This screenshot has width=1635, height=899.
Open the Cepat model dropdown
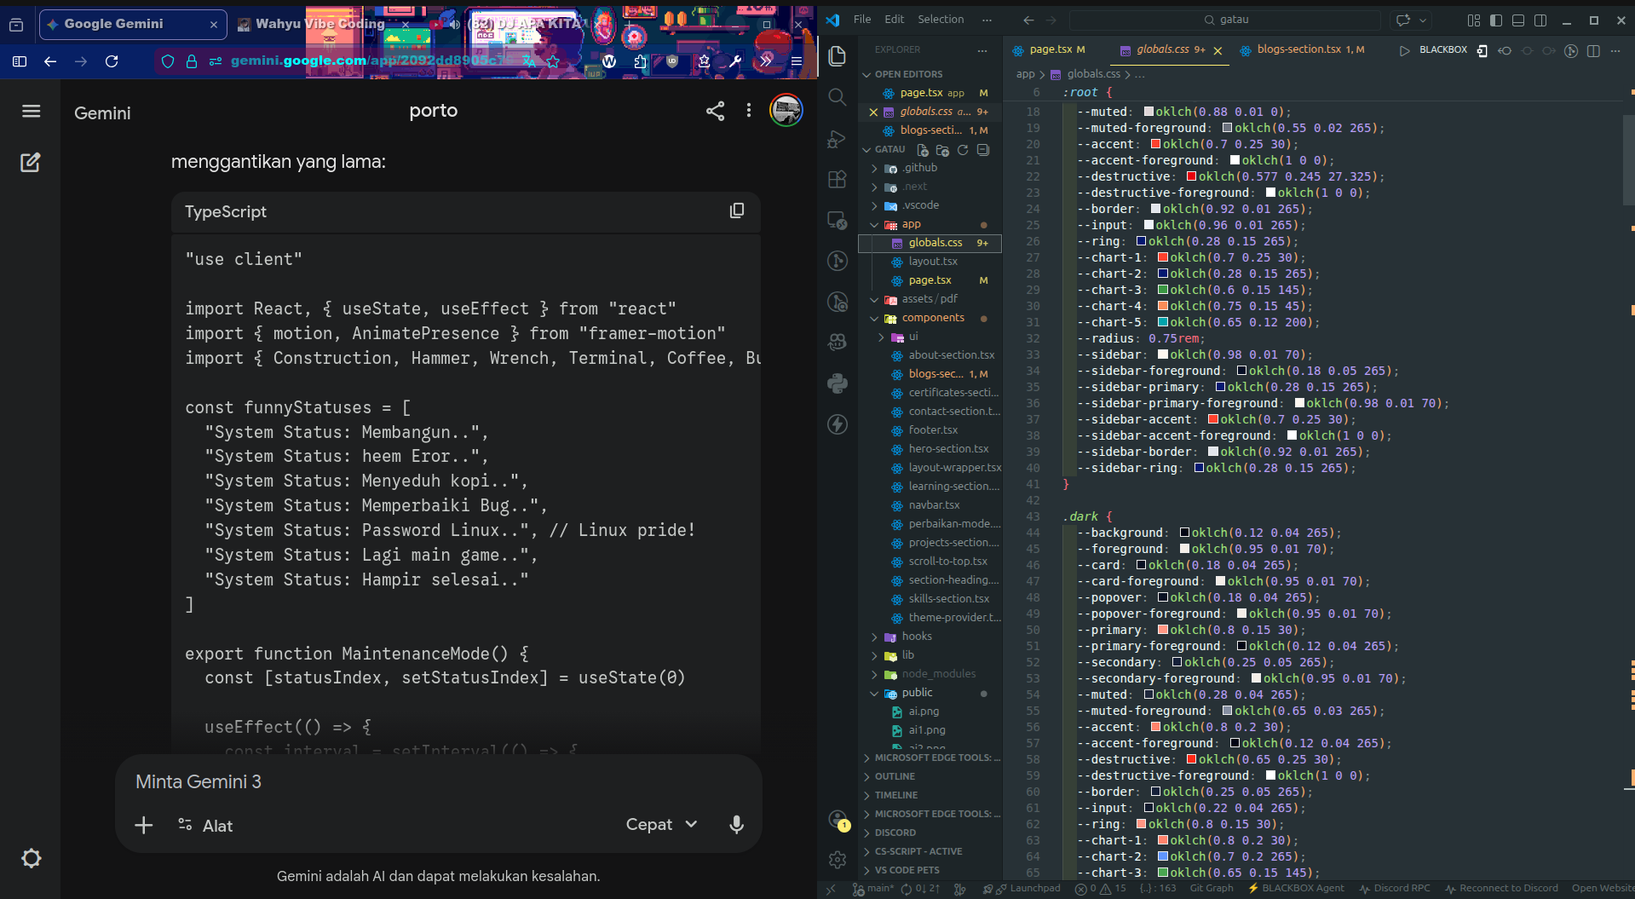[661, 824]
